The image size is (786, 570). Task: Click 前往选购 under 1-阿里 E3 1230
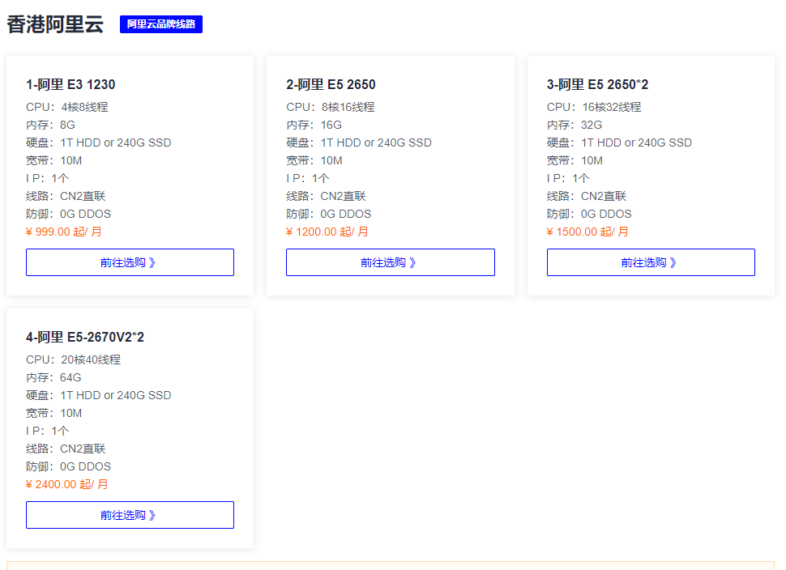pyautogui.click(x=130, y=262)
